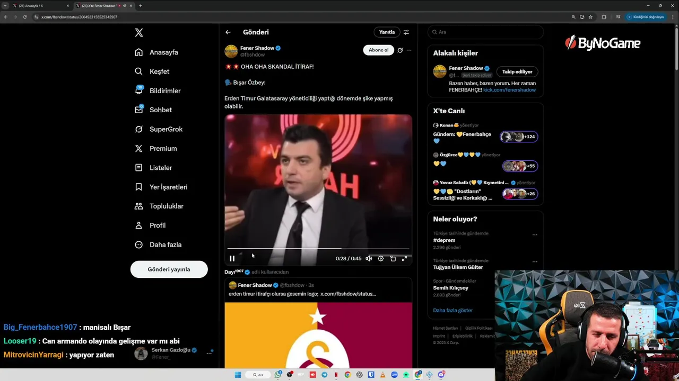Click the X logo in the sidebar

pyautogui.click(x=139, y=33)
